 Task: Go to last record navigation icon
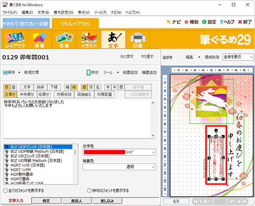tap(245, 201)
